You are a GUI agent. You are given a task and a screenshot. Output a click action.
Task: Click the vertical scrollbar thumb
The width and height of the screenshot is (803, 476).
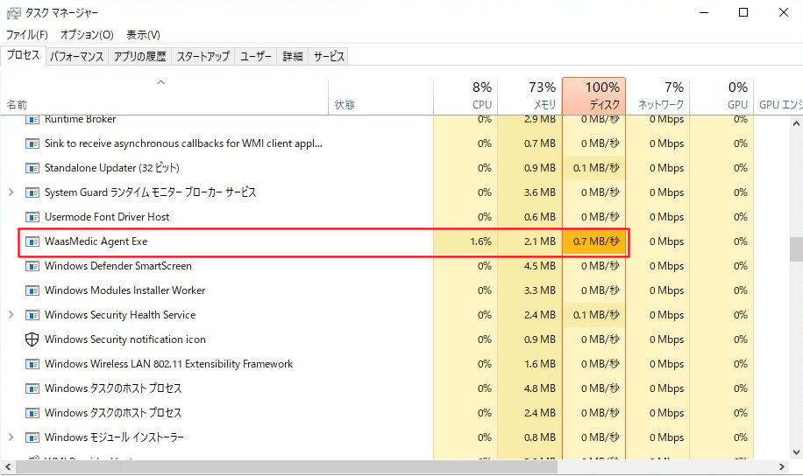[796, 249]
